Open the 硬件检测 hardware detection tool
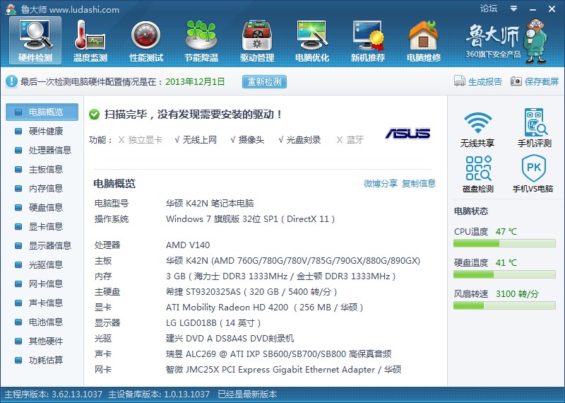The image size is (565, 403). pyautogui.click(x=35, y=40)
